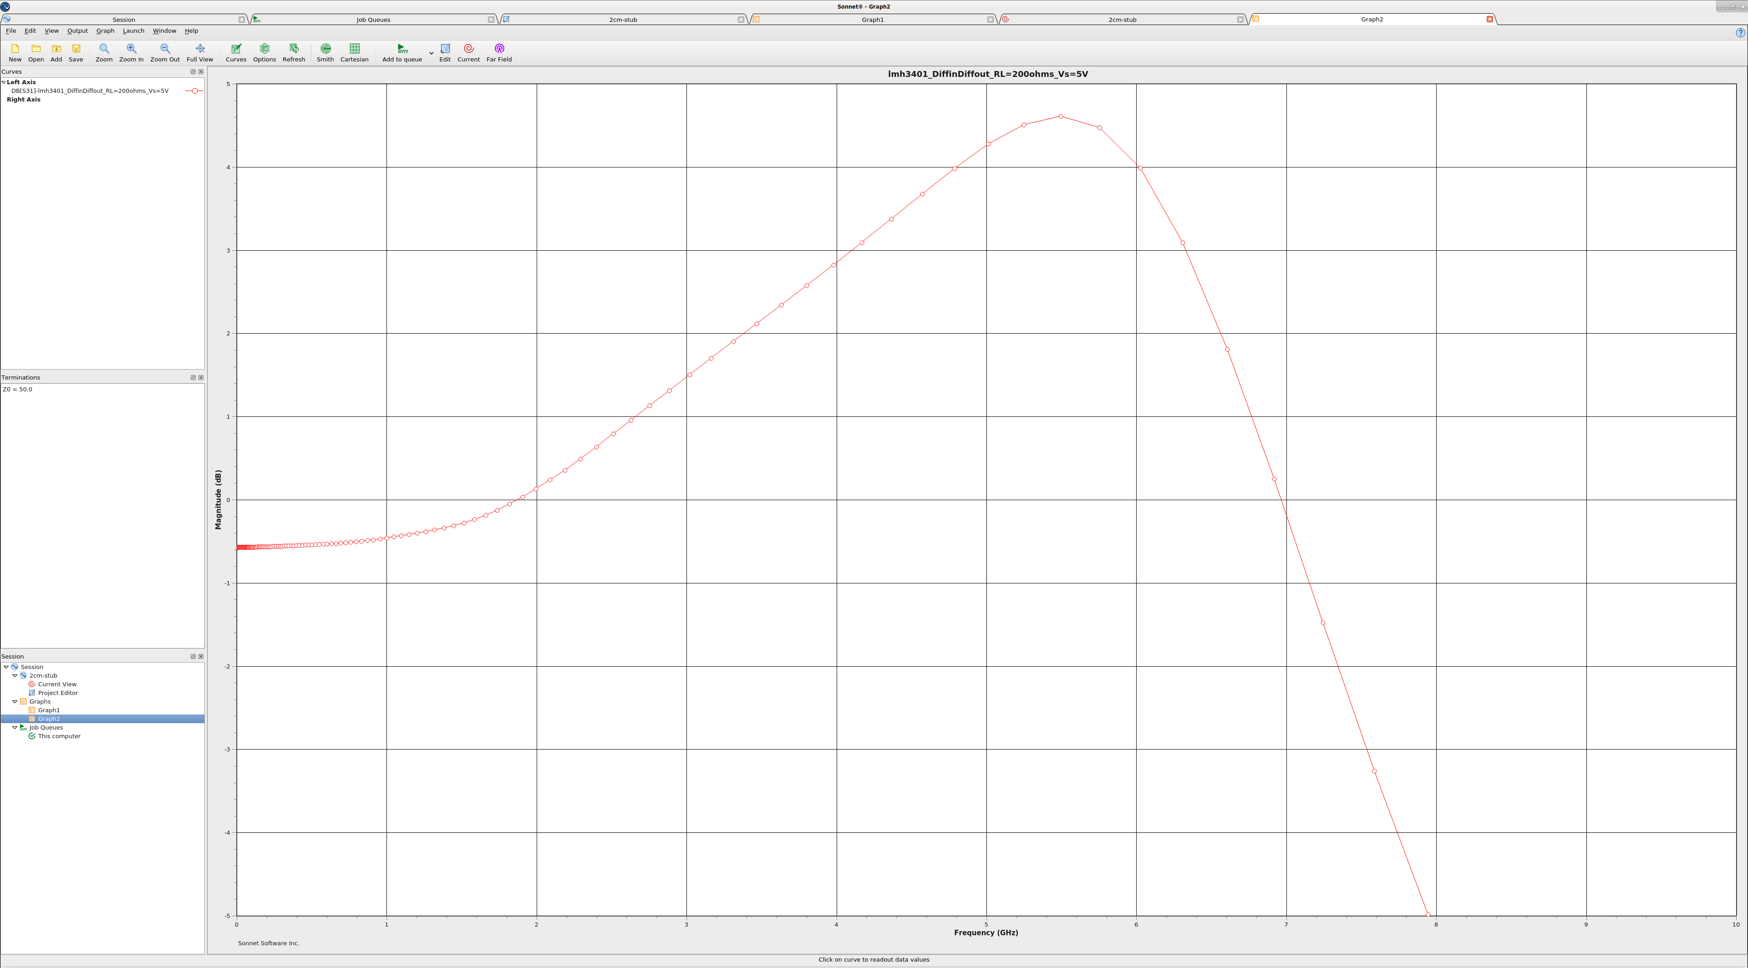
Task: Open the Help menu
Action: coord(191,31)
